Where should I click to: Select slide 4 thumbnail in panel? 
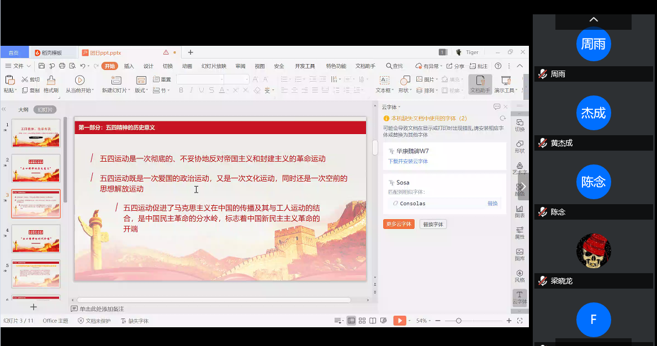tap(36, 238)
